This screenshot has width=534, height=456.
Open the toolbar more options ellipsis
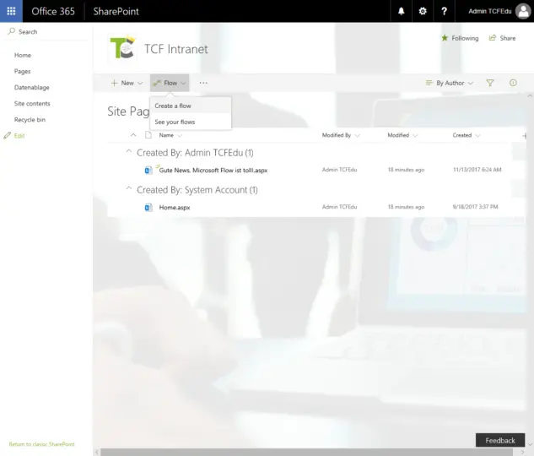coord(203,83)
